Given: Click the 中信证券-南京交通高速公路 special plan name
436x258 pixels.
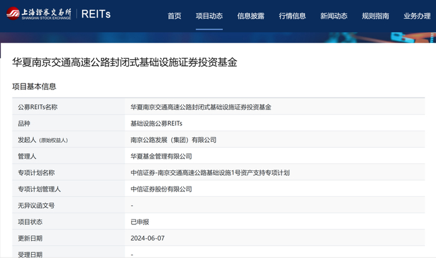Looking at the screenshot, I should 210,173.
